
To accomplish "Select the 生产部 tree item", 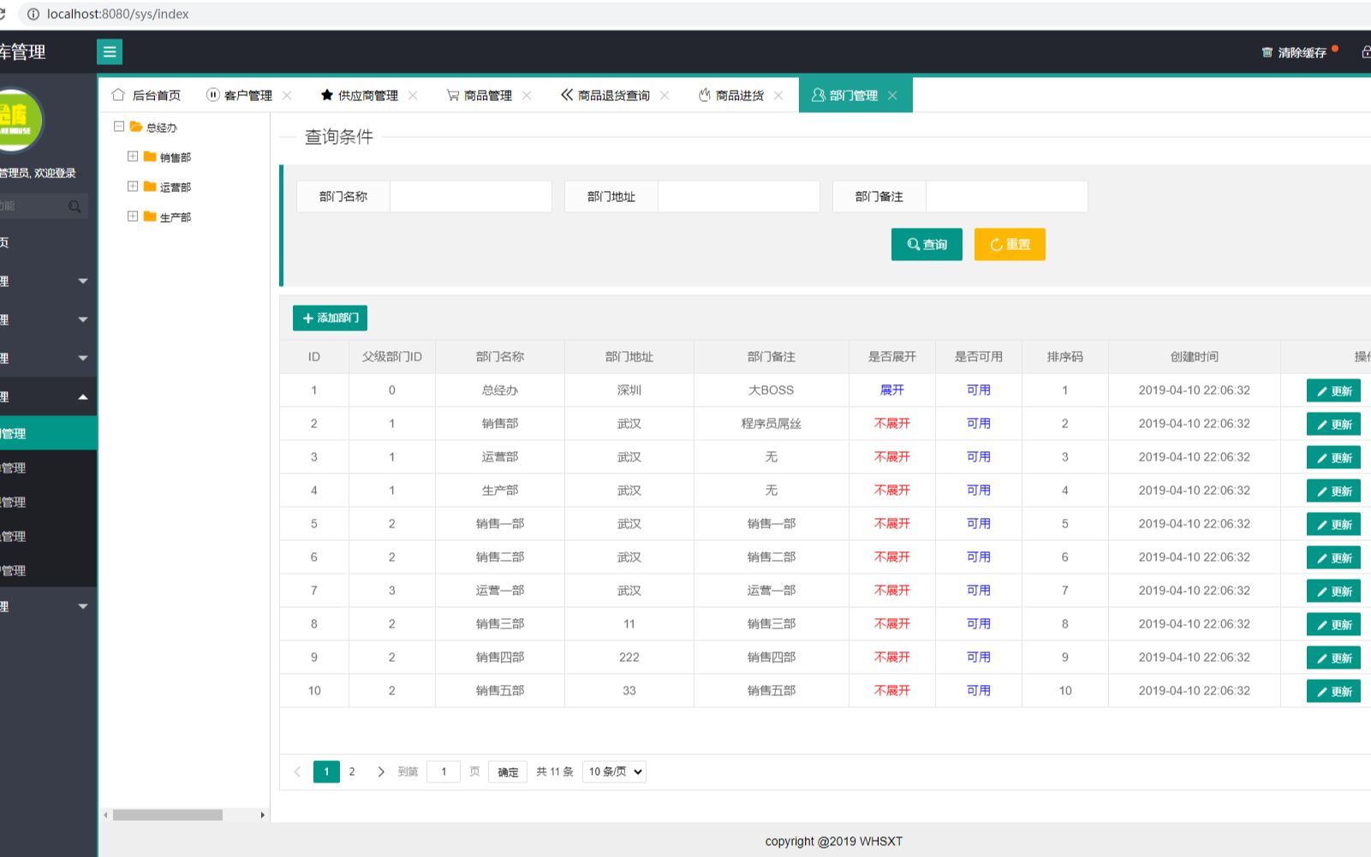I will coord(175,217).
